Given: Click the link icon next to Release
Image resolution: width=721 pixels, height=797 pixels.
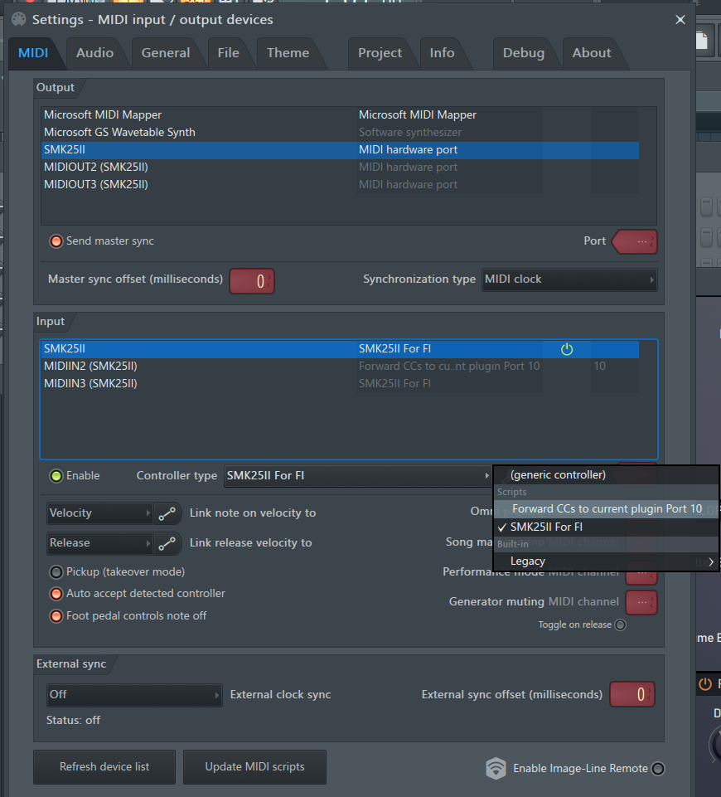Looking at the screenshot, I should click(x=167, y=543).
